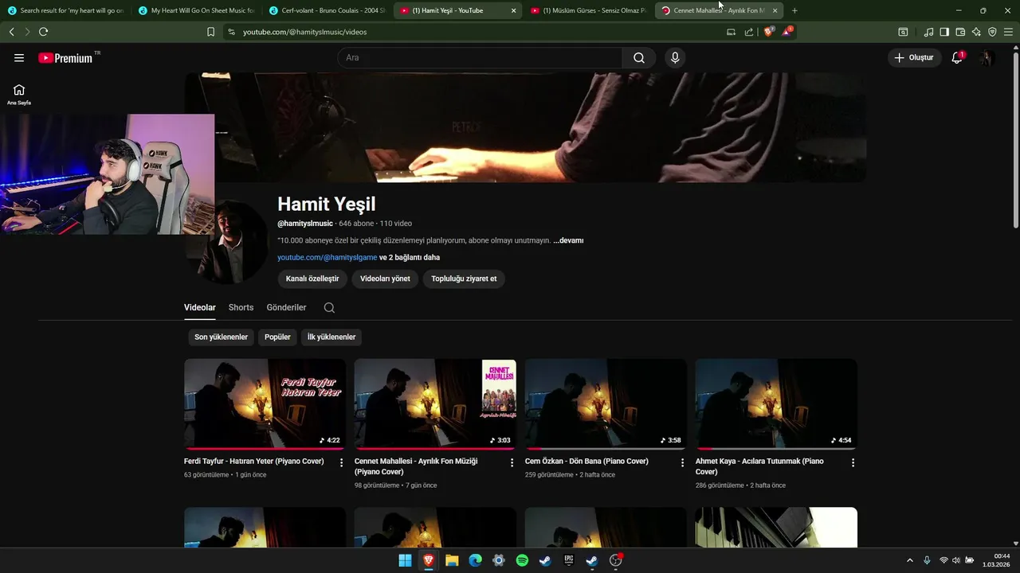This screenshot has height=573, width=1020.
Task: Switch to the Gönderiler tab
Action: pos(286,307)
